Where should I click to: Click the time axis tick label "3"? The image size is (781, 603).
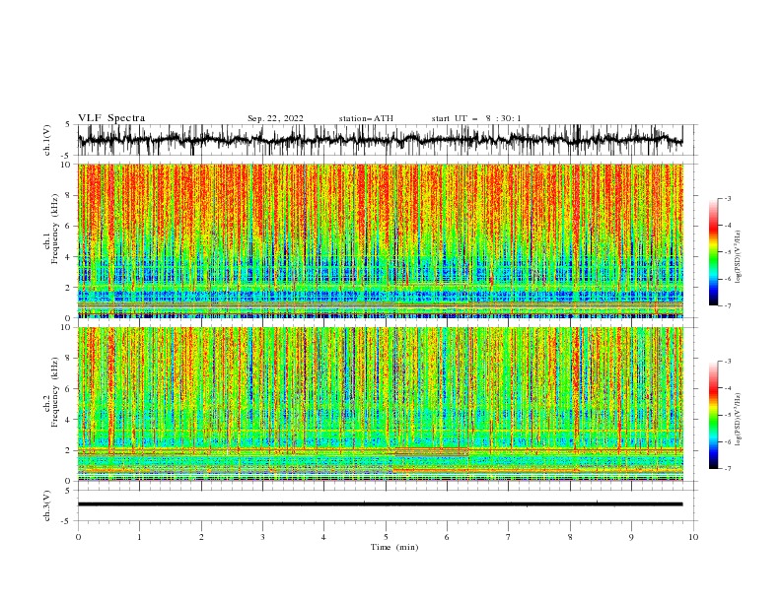pos(262,537)
